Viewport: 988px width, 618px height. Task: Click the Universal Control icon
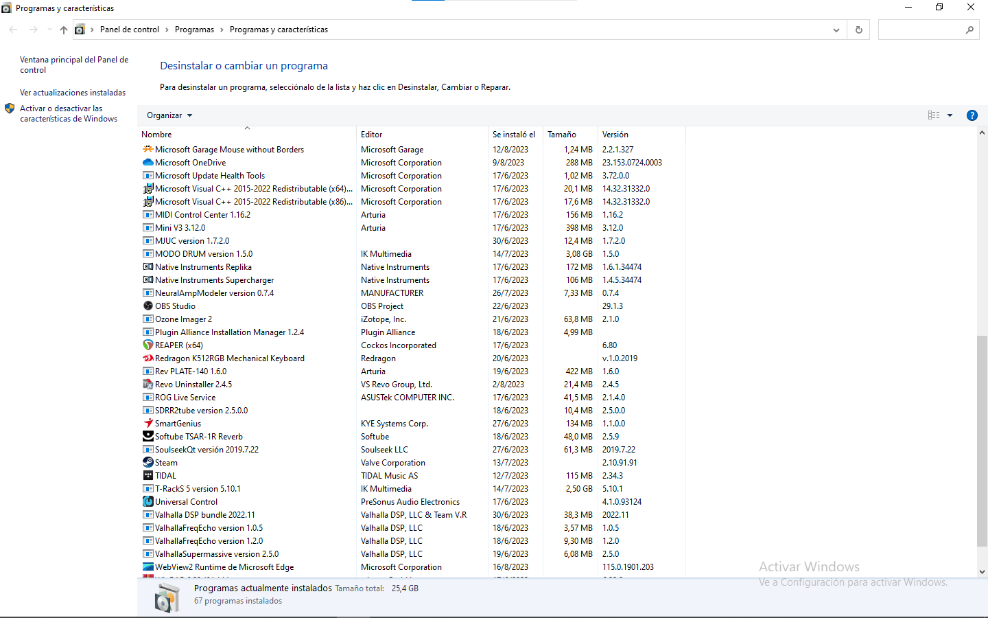[x=148, y=502]
